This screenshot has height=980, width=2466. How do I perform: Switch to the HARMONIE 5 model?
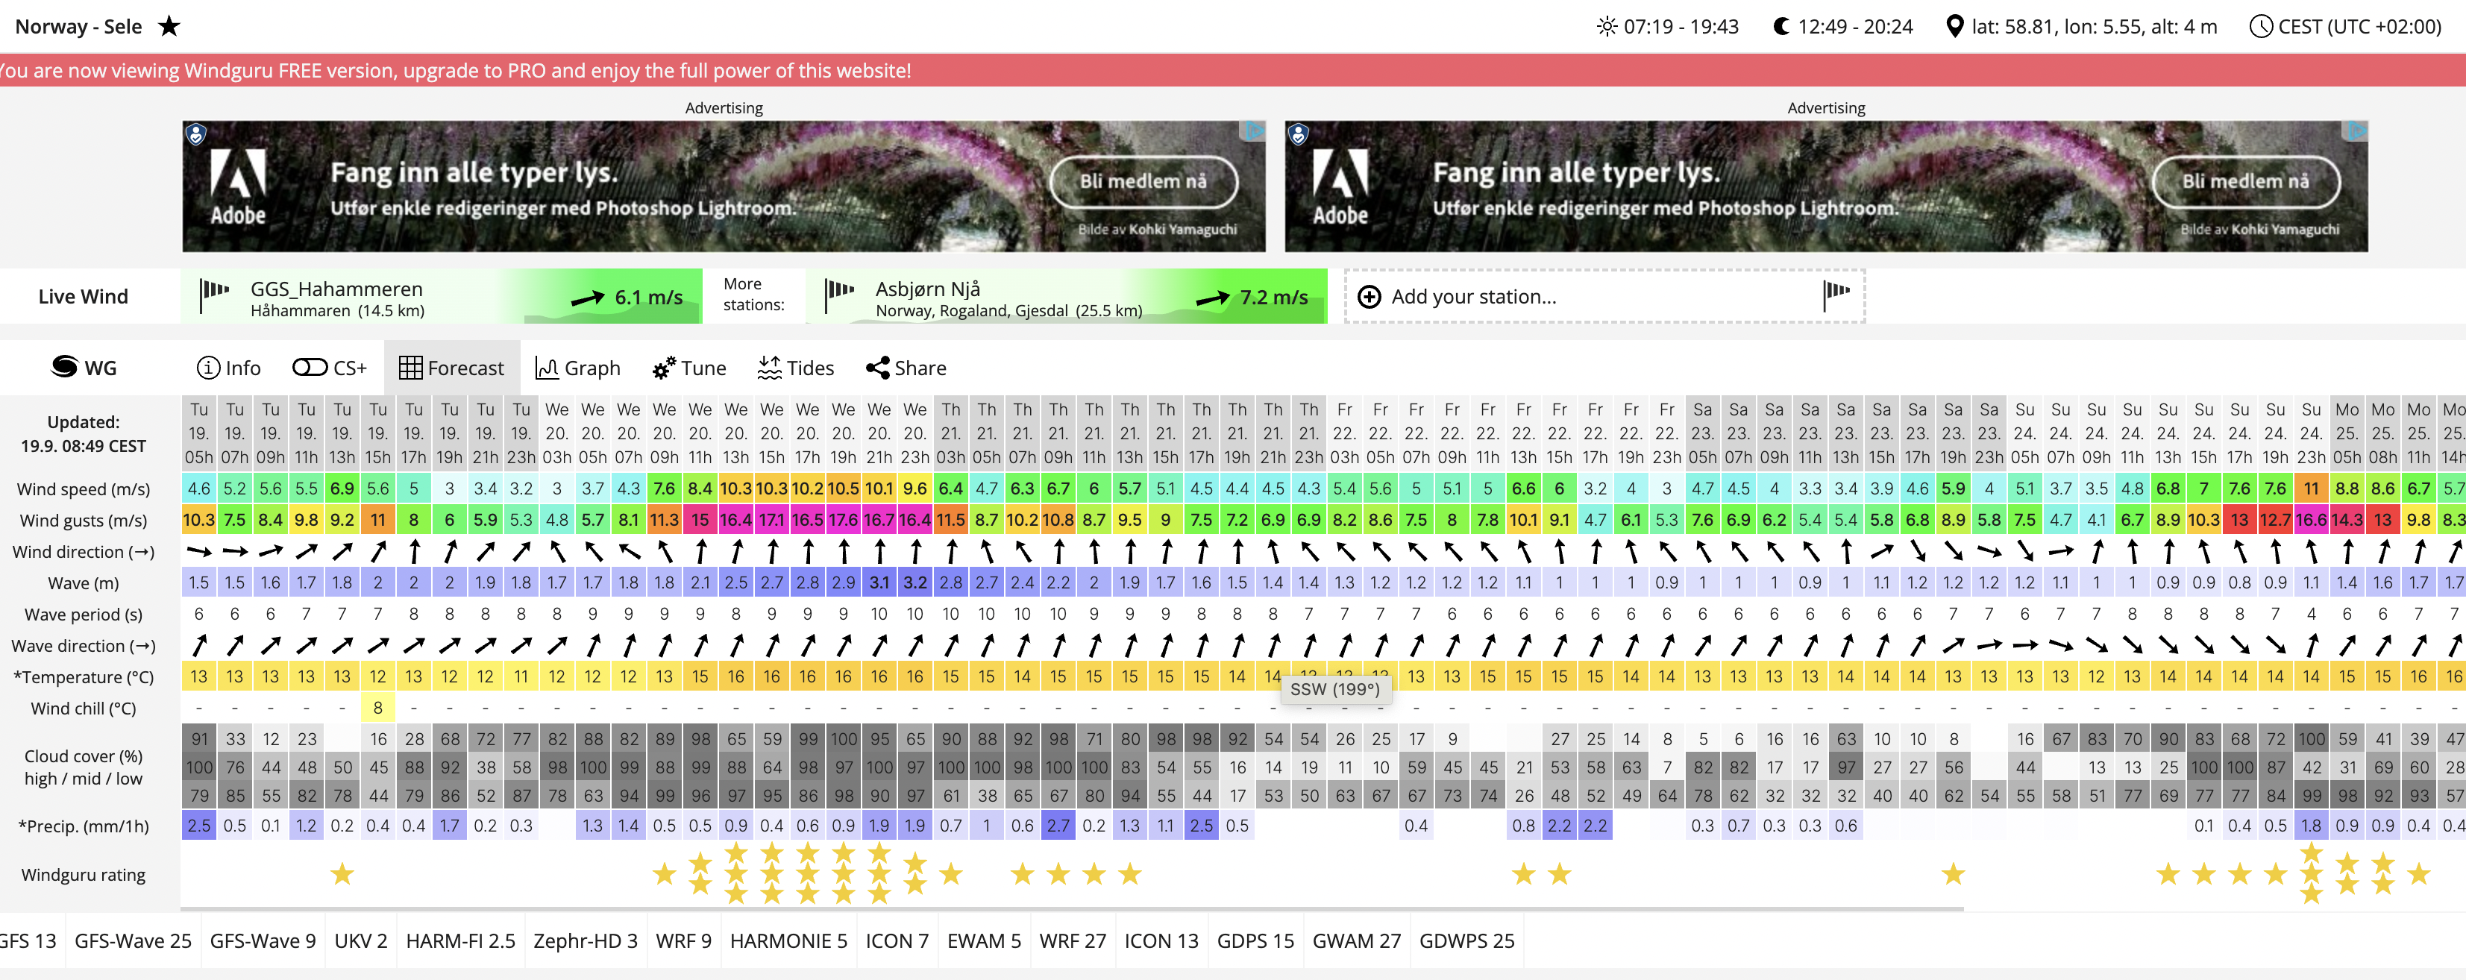788,940
